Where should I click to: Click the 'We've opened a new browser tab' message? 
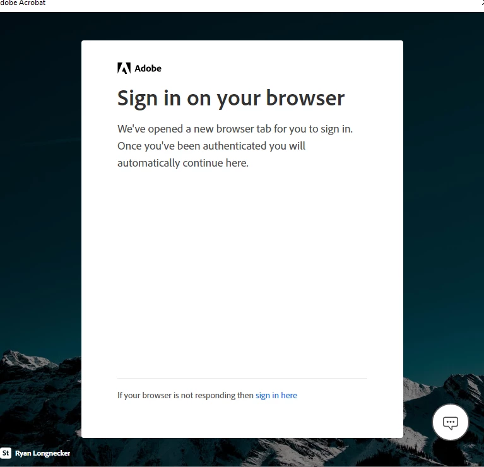click(235, 146)
